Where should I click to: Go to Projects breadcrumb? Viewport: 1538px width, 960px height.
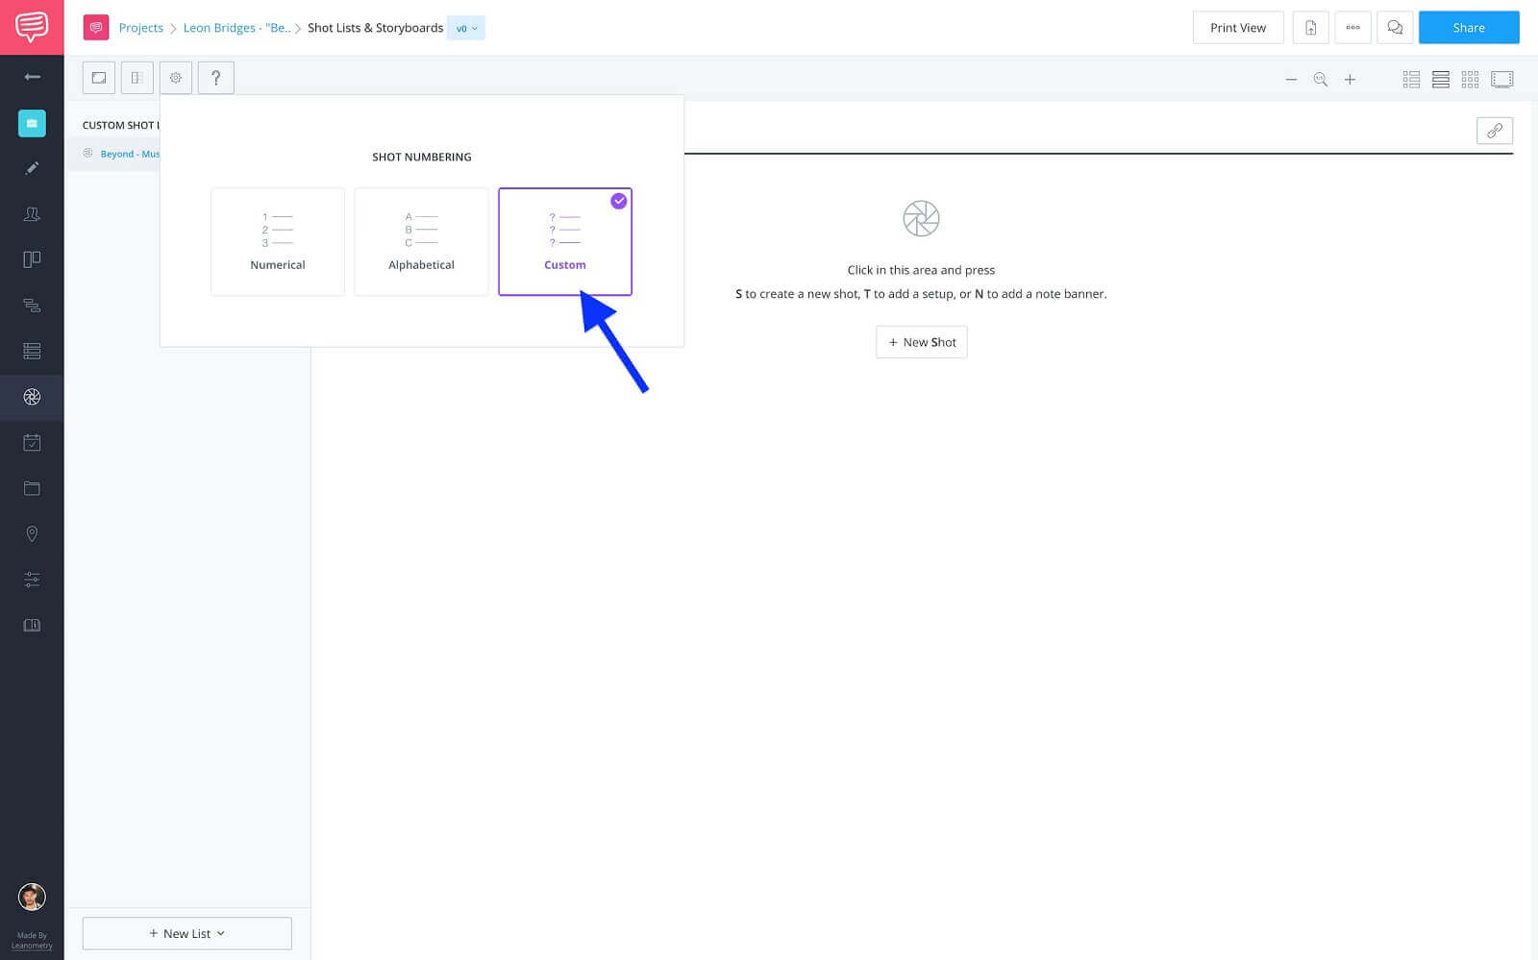tap(140, 28)
